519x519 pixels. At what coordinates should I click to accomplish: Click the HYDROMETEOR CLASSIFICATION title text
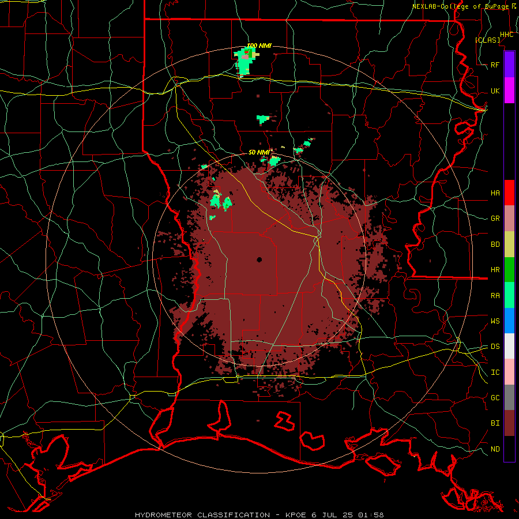[202, 515]
